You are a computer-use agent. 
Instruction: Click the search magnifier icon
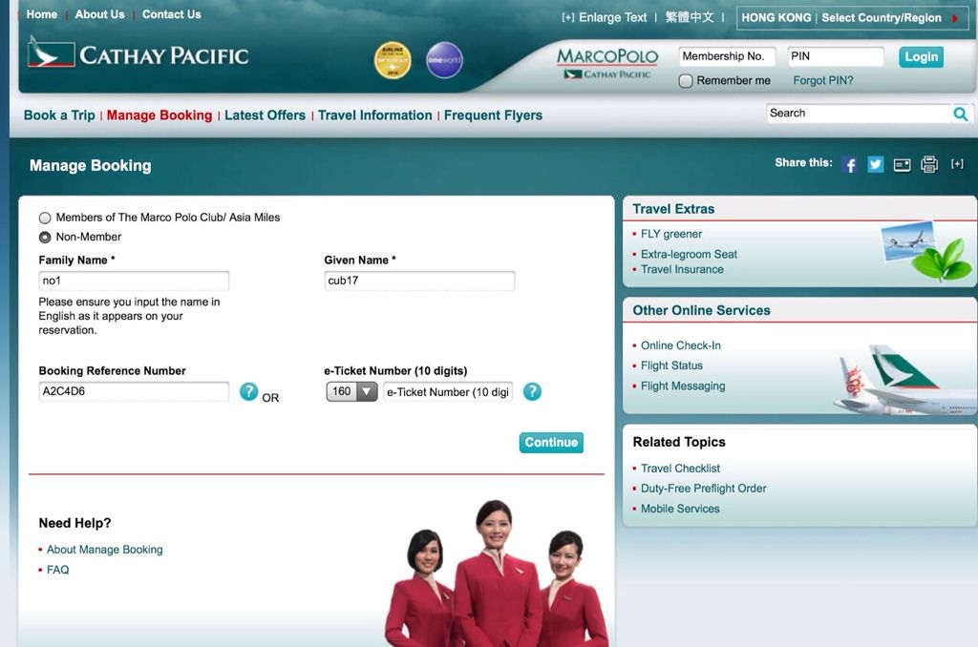(961, 114)
